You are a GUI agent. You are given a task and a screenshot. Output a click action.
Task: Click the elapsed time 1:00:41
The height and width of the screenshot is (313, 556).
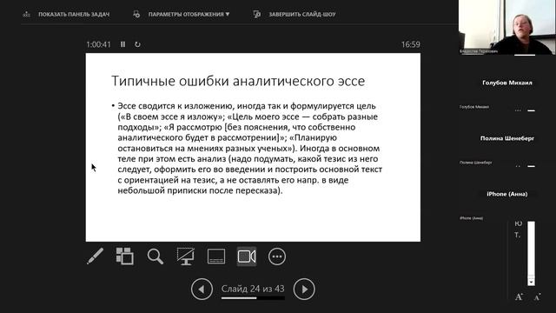pos(98,44)
